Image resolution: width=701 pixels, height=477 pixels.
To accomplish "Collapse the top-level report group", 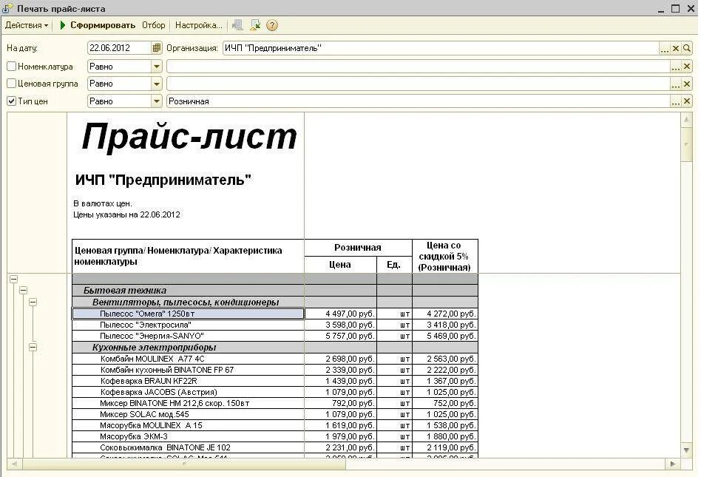I will [14, 279].
